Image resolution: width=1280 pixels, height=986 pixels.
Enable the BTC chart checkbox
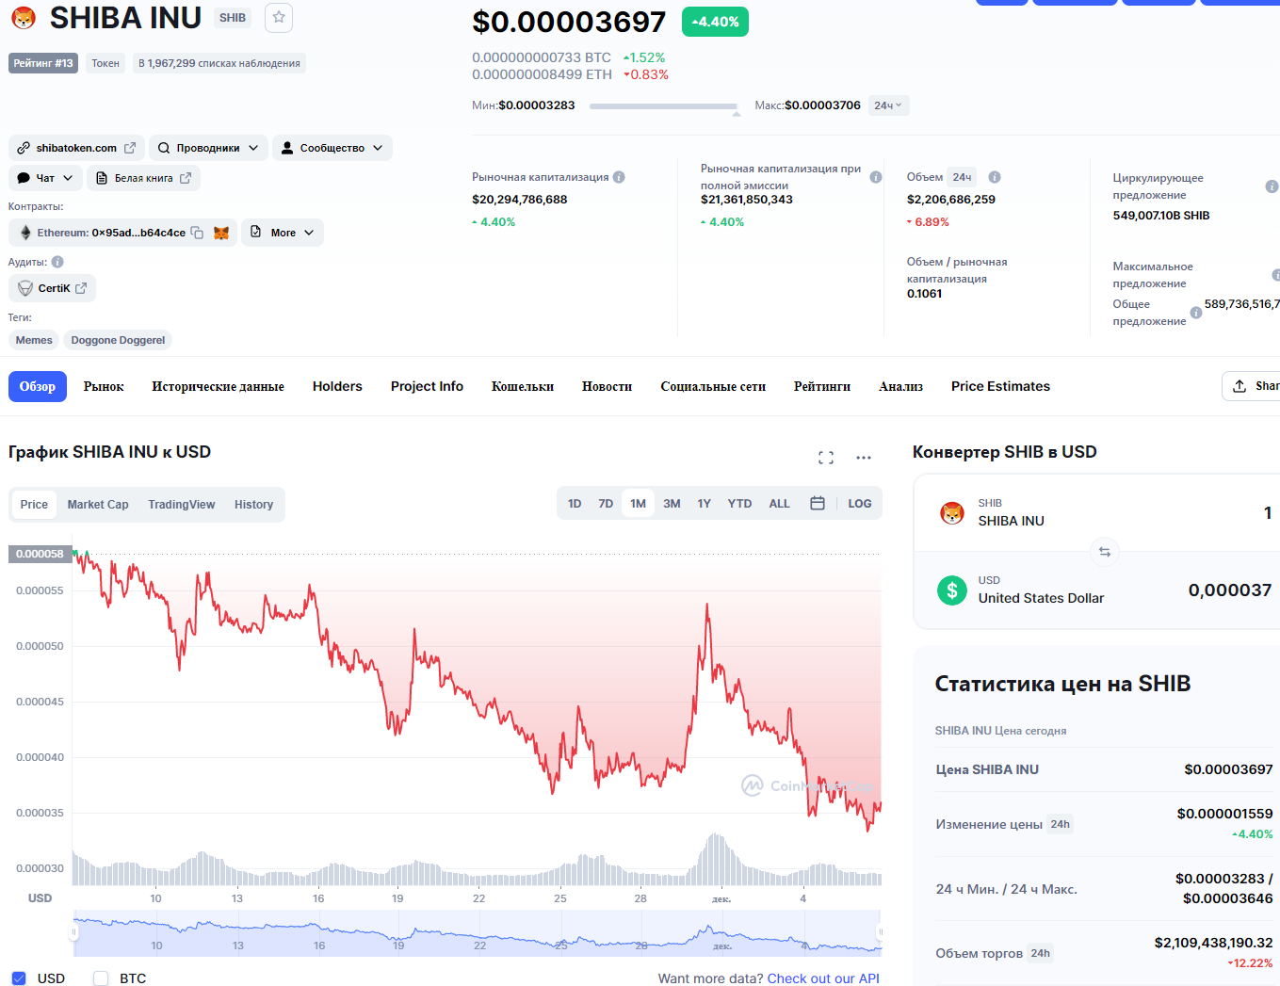101,978
